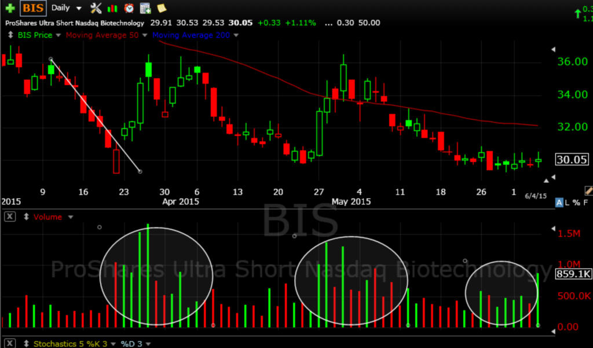Click the volume-scale triangle beside 0.00
Viewport: 593px width, 348px height.
tap(554, 331)
